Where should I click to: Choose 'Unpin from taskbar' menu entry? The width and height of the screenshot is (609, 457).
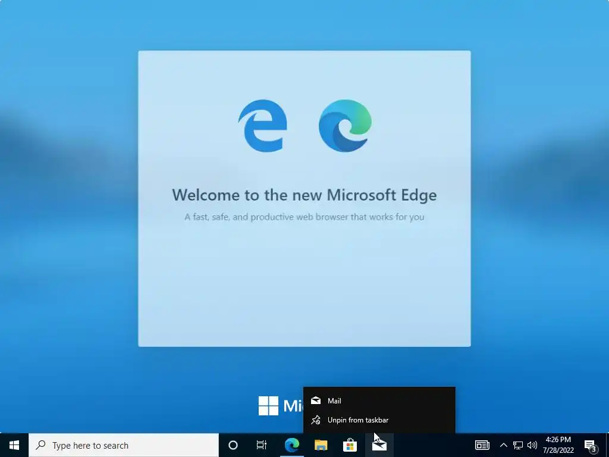(x=379, y=420)
